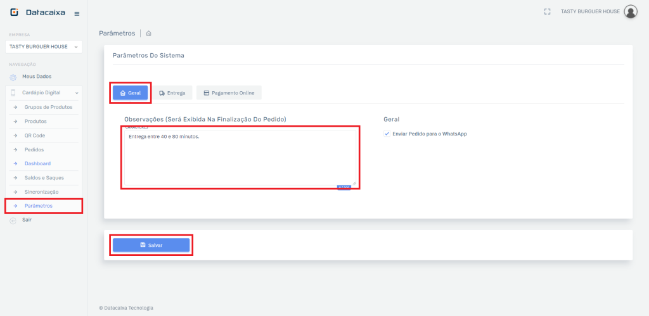Grab the text area resize handle
This screenshot has height=316, width=649.
coord(354,183)
